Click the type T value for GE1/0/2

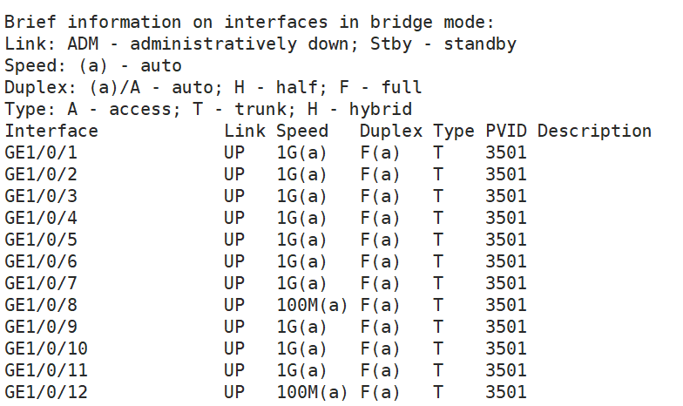pyautogui.click(x=438, y=174)
